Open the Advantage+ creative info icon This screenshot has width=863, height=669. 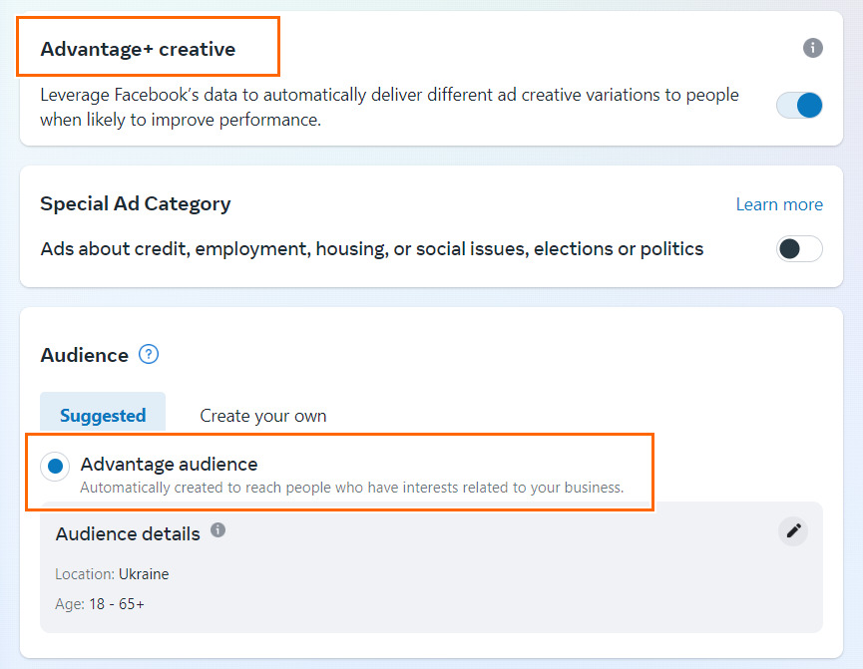(x=812, y=48)
